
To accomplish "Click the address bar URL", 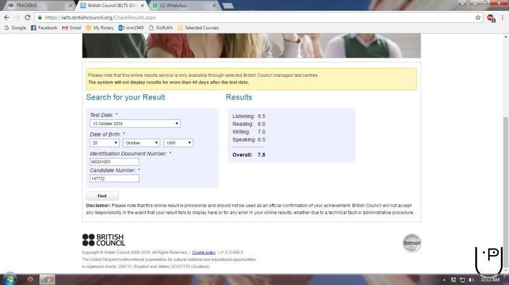I will 101,18.
